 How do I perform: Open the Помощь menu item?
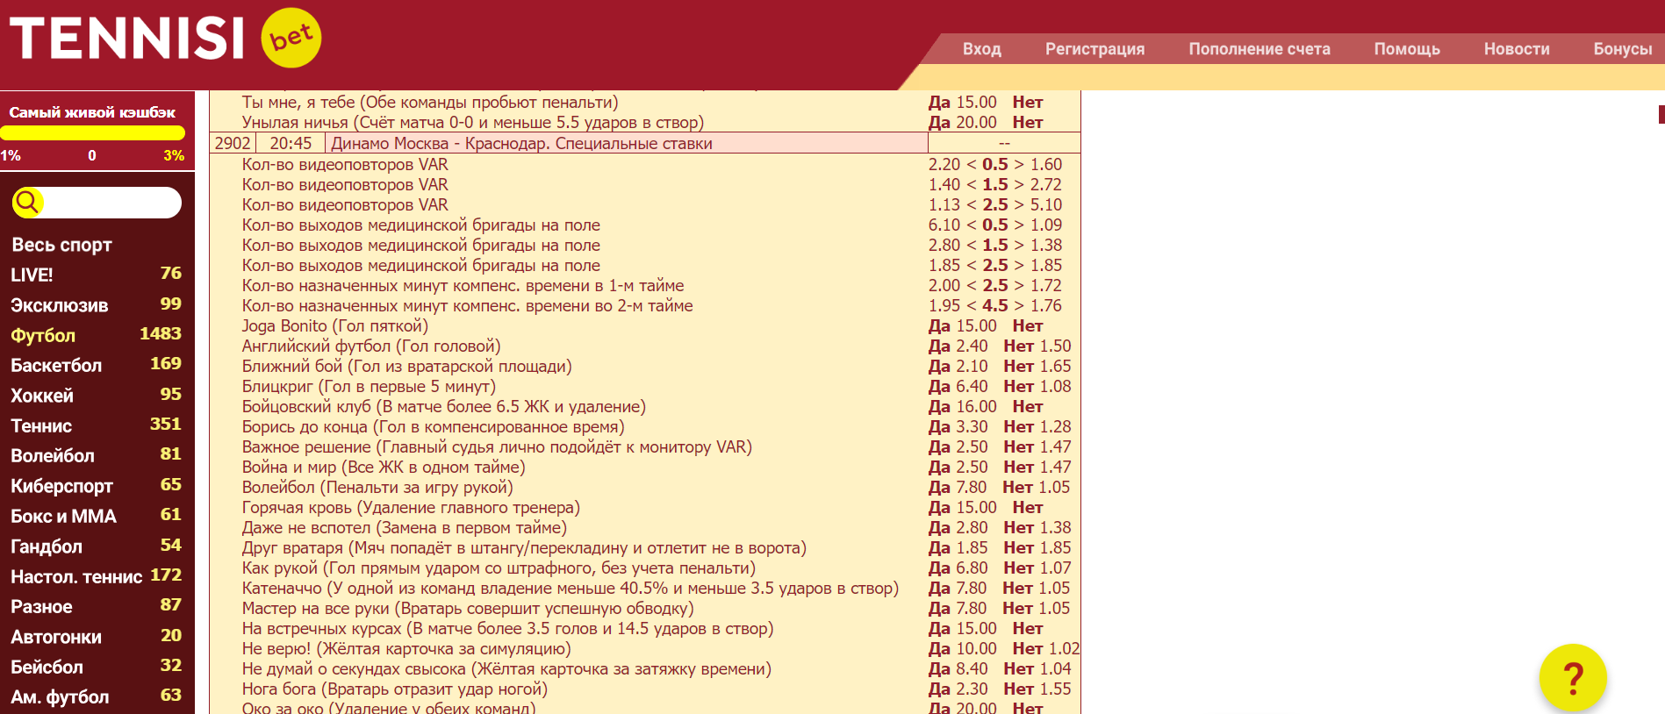(x=1406, y=49)
